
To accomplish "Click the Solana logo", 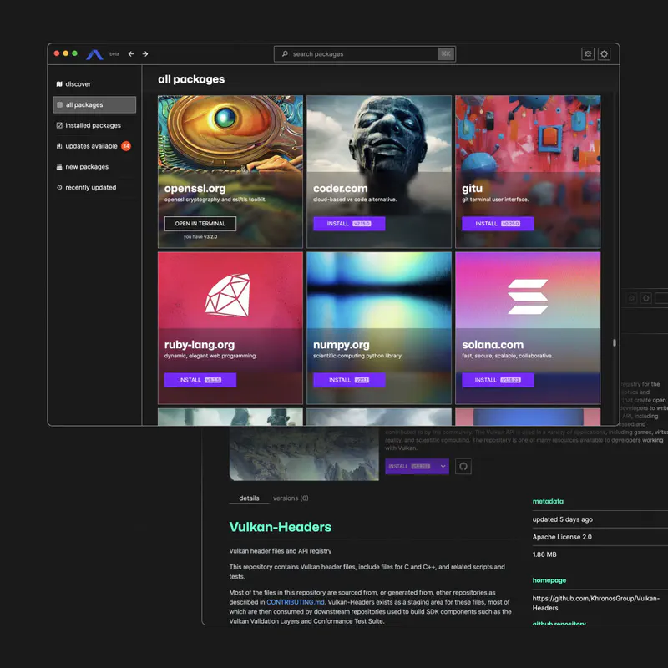I will pyautogui.click(x=528, y=296).
